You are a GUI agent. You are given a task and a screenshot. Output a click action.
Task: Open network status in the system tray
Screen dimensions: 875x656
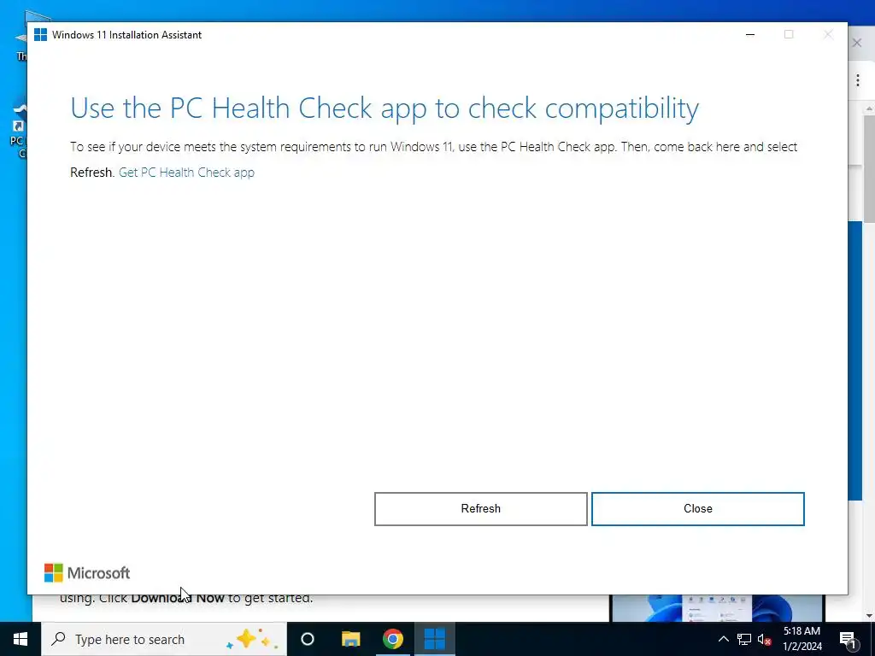[744, 639]
